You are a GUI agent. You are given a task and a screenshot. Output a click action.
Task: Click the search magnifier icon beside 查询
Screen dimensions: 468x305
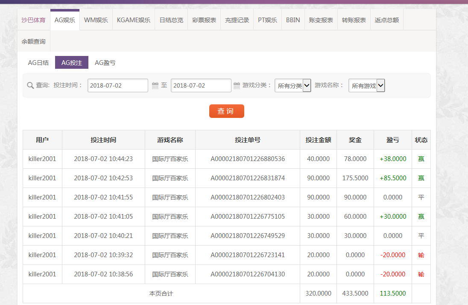coord(30,85)
